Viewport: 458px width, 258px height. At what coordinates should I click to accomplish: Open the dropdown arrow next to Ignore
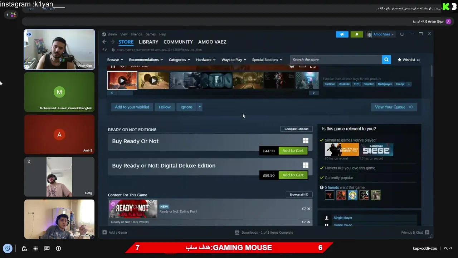pos(200,107)
